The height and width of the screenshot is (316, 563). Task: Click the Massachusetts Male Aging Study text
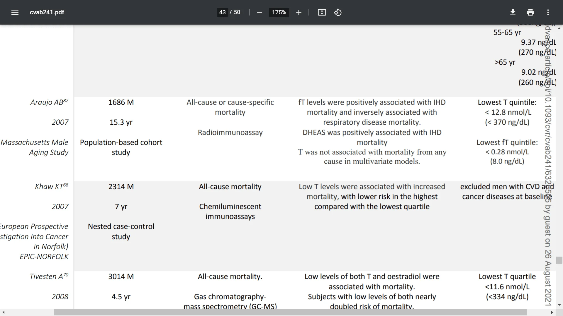pyautogui.click(x=34, y=147)
